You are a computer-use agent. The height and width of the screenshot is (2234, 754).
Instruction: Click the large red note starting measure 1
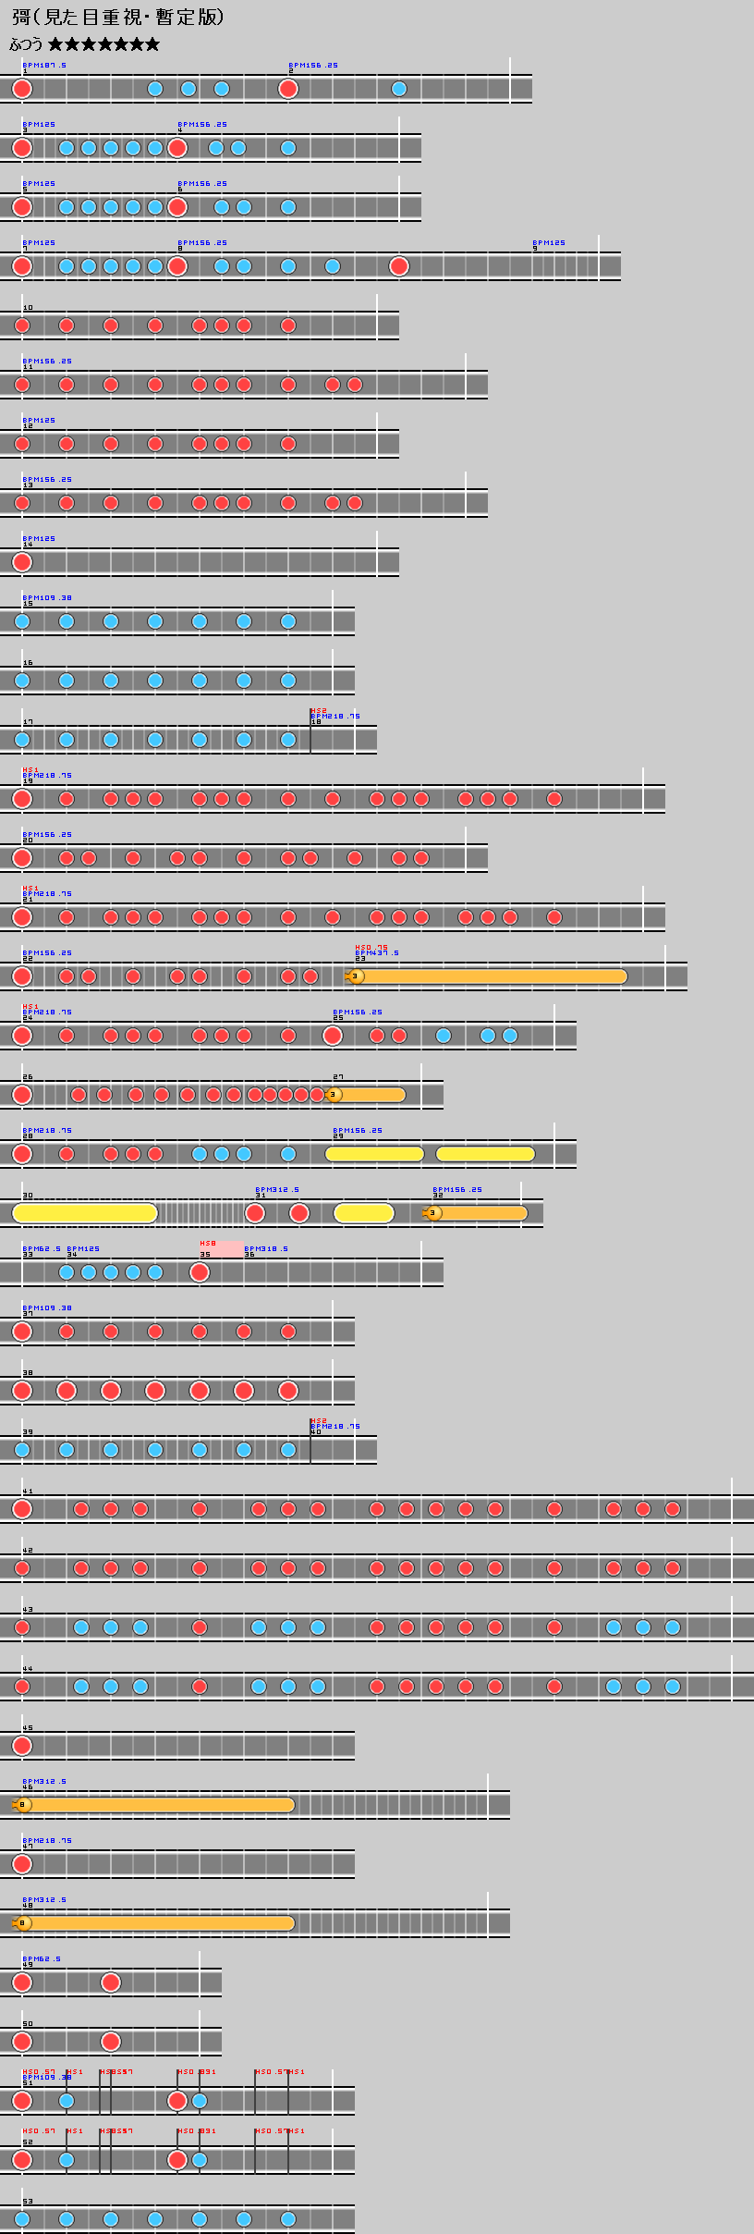point(22,89)
